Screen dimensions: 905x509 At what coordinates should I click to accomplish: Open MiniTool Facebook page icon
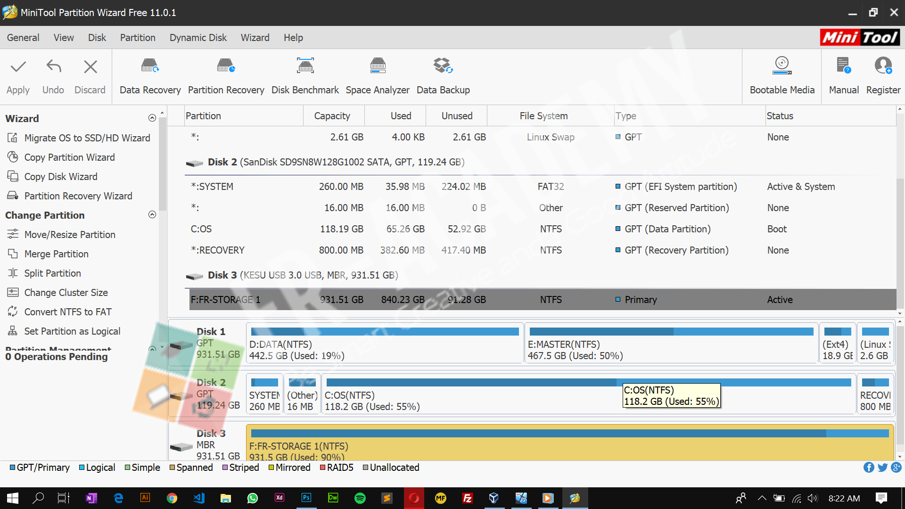click(869, 467)
